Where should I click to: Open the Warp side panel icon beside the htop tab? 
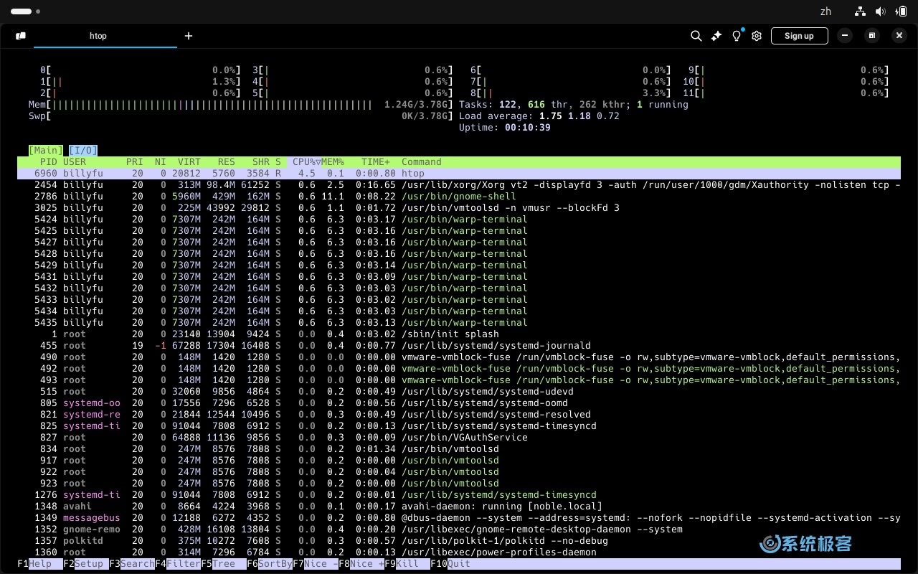[21, 36]
